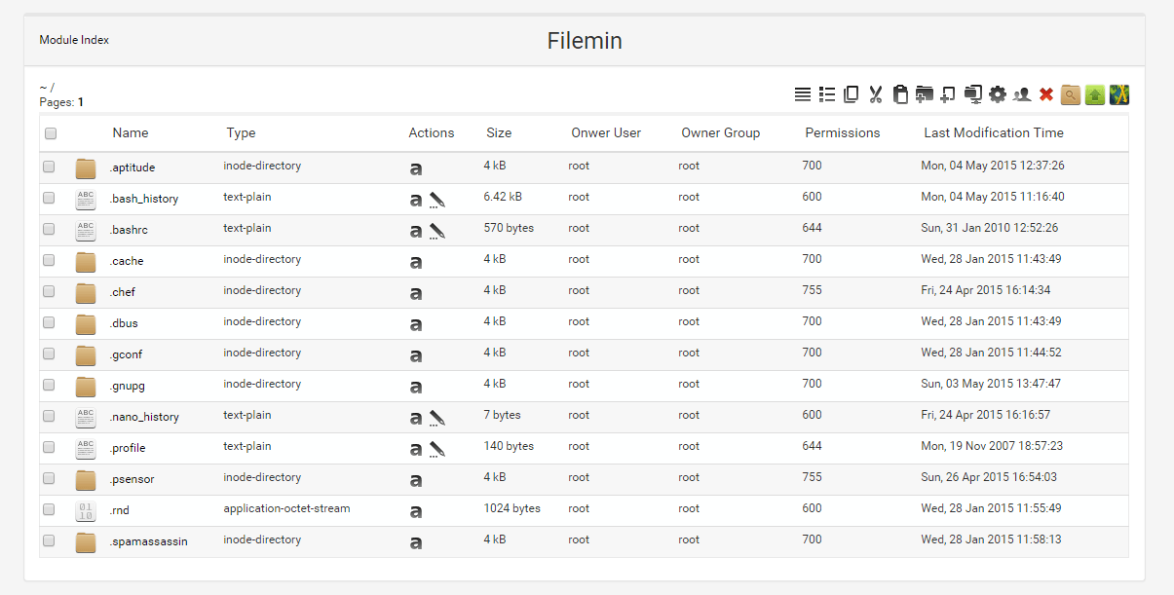Click the users ownership icon

click(1022, 94)
